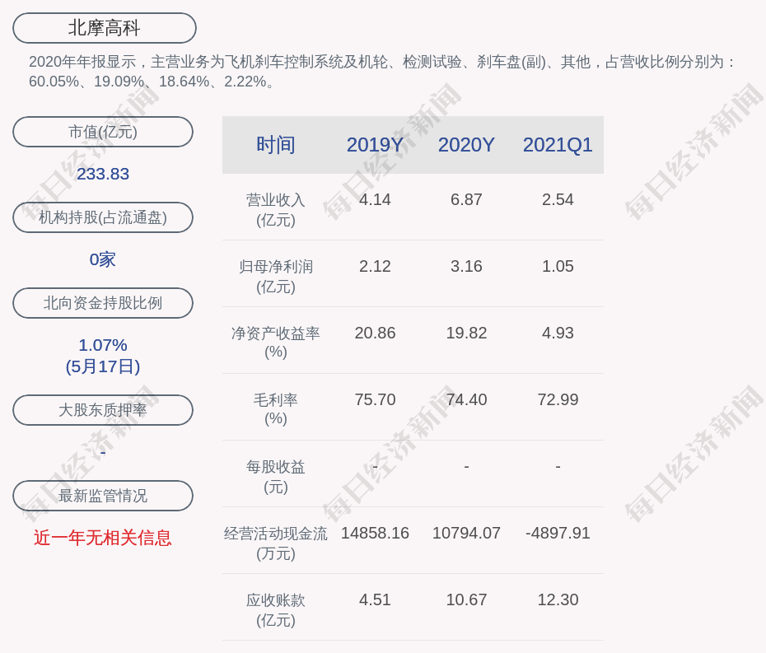Click receivables value 10.67

pyautogui.click(x=466, y=599)
